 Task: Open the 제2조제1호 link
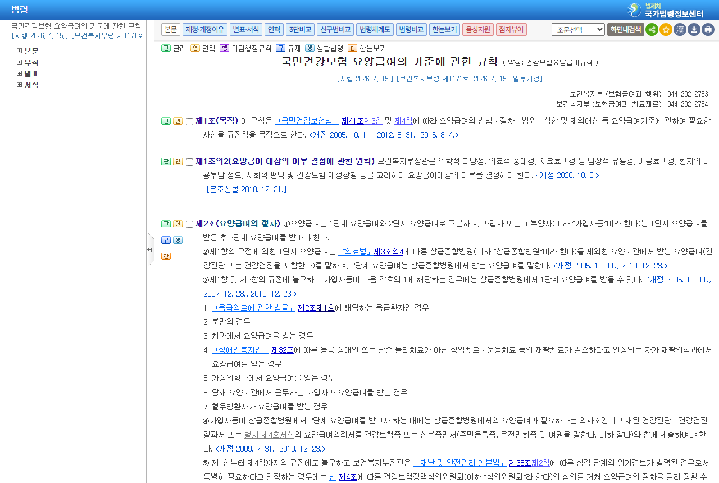coord(316,308)
